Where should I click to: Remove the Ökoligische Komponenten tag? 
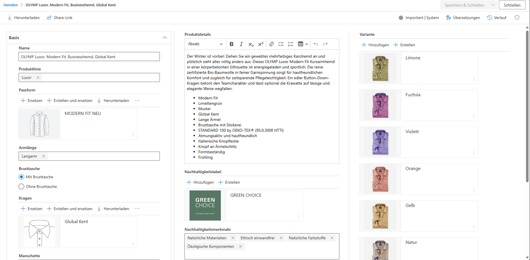pos(240,246)
